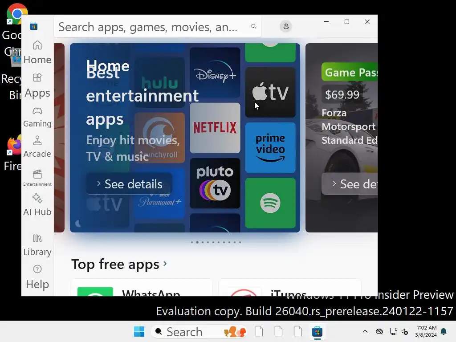Image resolution: width=456 pixels, height=342 pixels.
Task: Open the Apps section in the sidebar
Action: (37, 86)
